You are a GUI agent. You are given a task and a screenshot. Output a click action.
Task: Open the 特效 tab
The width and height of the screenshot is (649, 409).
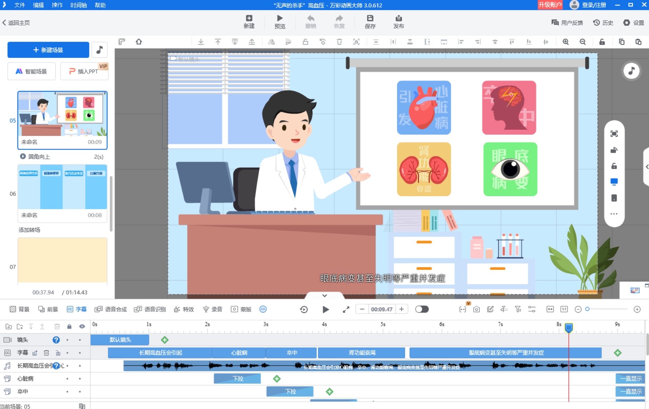click(x=184, y=309)
